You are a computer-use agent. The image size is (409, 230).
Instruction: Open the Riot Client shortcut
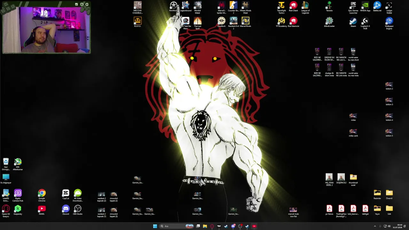[x=293, y=7]
